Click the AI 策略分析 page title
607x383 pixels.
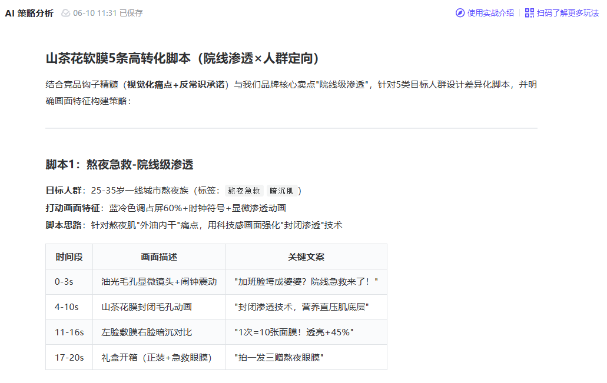click(x=29, y=13)
